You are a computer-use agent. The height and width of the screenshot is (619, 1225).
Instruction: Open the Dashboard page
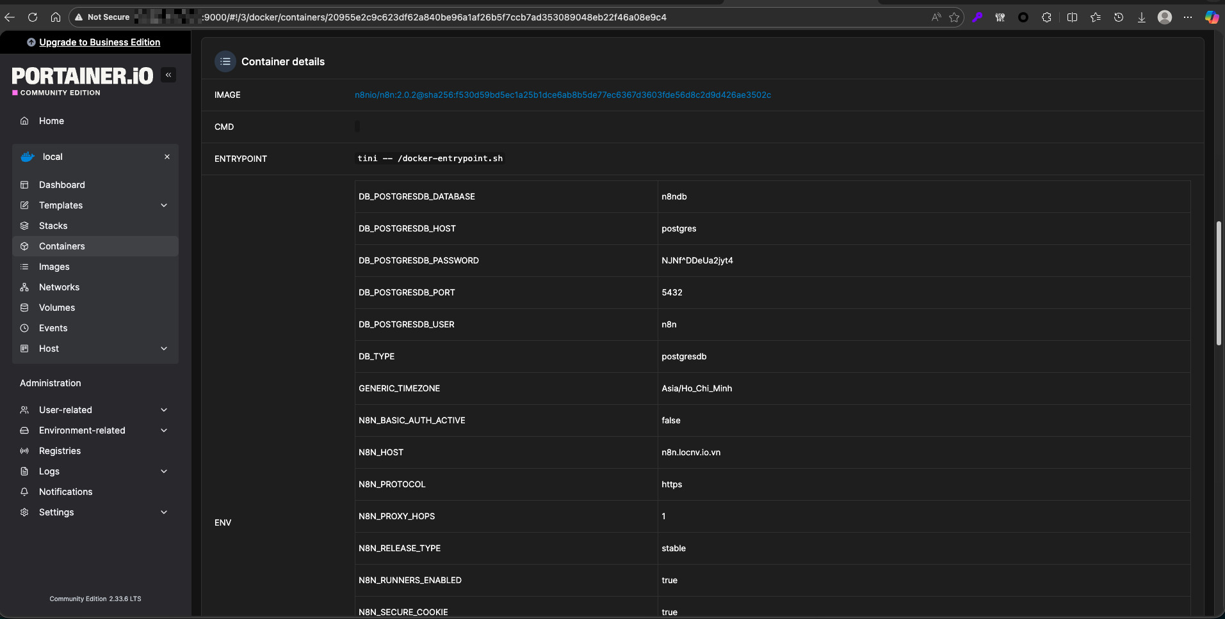tap(61, 185)
